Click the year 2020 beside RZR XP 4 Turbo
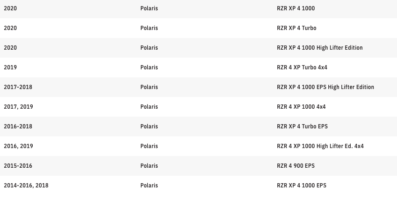Screen dimensions: 397x201 tap(10, 28)
